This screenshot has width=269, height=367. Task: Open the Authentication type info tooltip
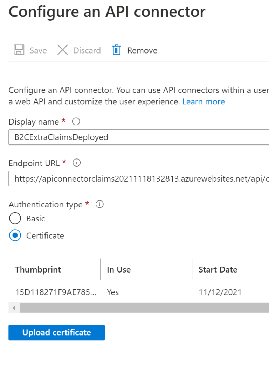click(x=99, y=204)
